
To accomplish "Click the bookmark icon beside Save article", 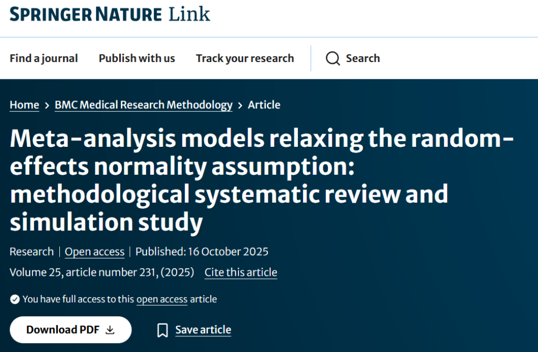I will pyautogui.click(x=163, y=330).
